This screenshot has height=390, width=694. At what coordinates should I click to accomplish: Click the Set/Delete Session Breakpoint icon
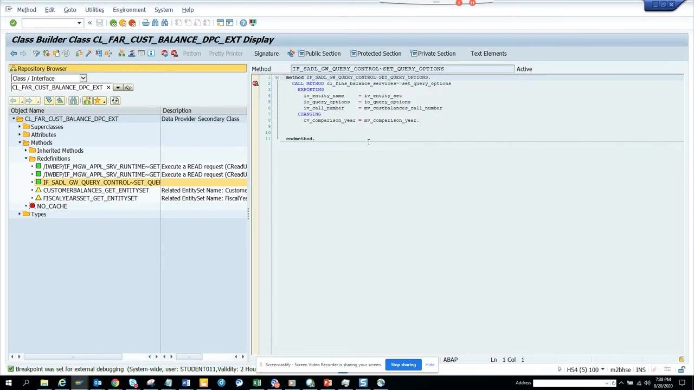coord(165,53)
